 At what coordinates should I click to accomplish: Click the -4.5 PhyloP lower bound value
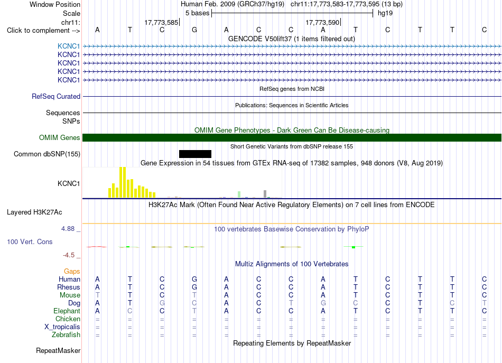[69, 255]
